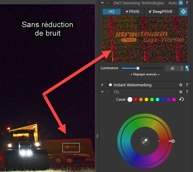Collapse the TSL panel
193x172 pixels.
click(102, 92)
